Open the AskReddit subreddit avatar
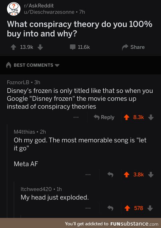The image size is (161, 228). tap(14, 9)
